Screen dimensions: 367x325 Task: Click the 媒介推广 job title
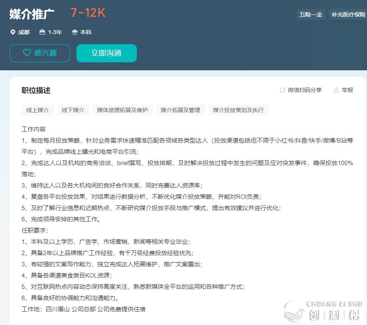32,14
